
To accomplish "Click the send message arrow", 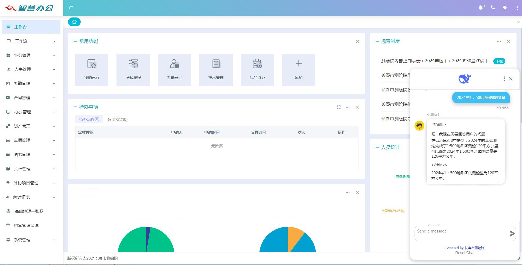I will click(512, 233).
